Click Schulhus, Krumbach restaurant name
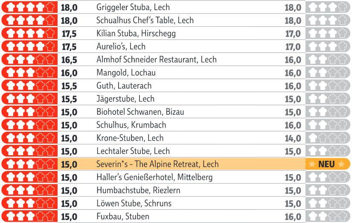352x223 pixels. 131,125
